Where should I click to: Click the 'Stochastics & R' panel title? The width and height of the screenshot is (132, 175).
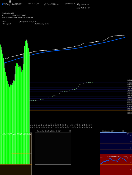[108, 131]
